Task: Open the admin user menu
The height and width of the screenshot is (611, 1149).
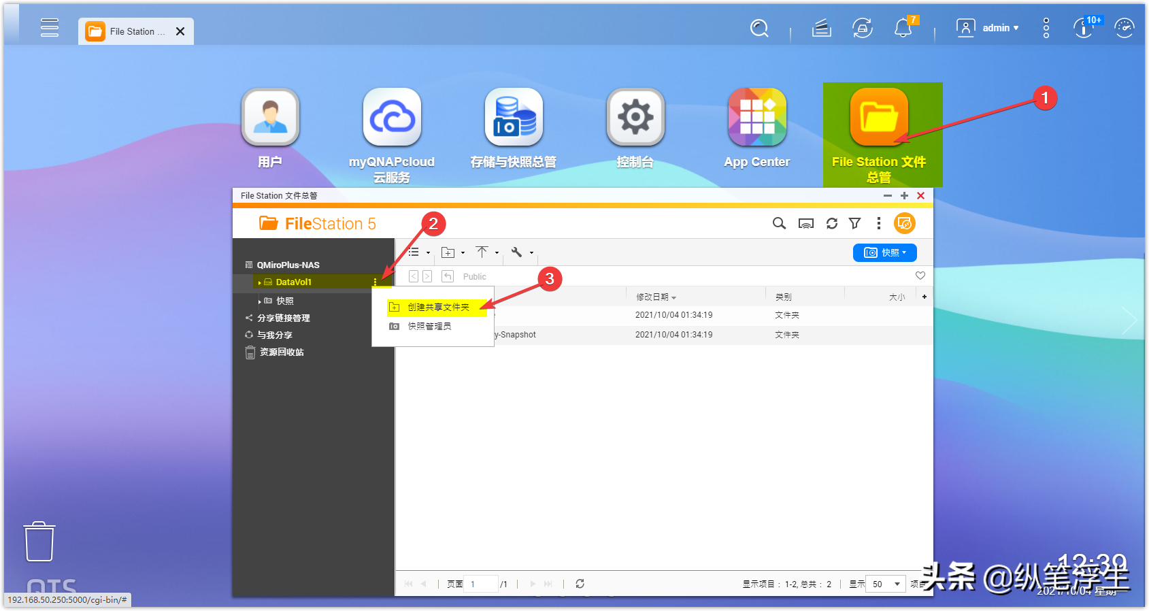Action: (x=988, y=28)
